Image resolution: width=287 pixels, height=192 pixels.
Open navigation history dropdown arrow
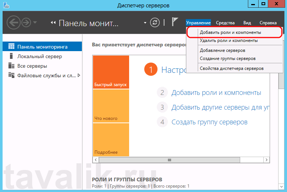tap(35, 23)
